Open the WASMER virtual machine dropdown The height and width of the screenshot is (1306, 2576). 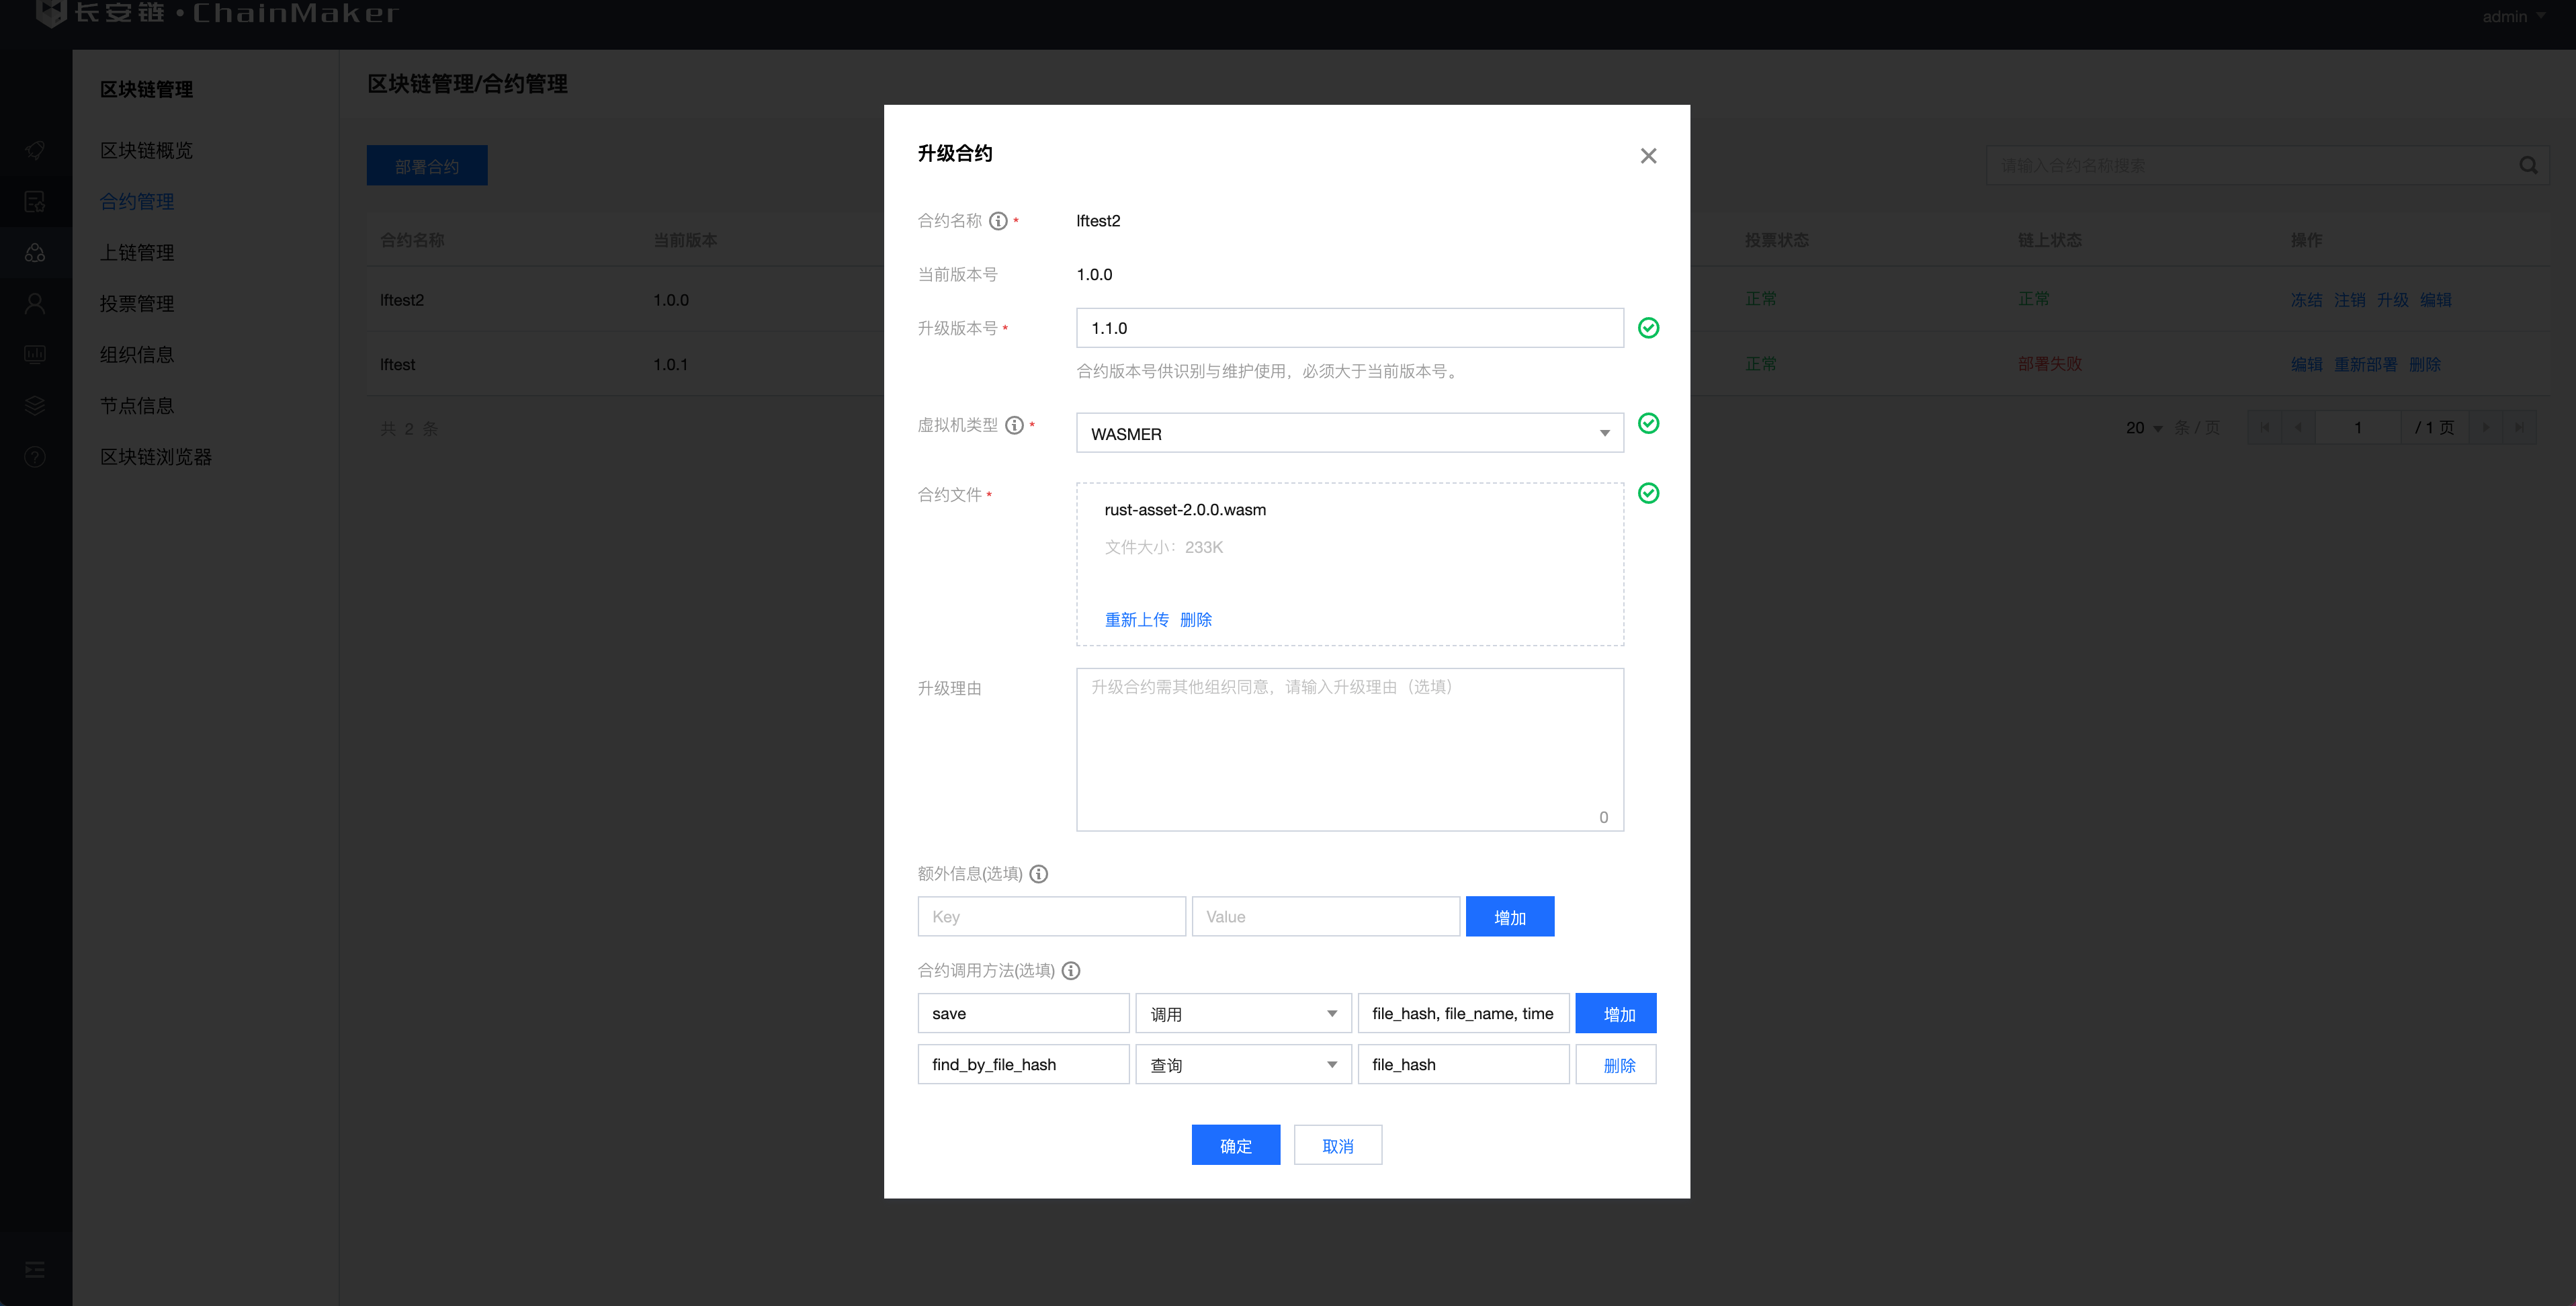tap(1349, 433)
